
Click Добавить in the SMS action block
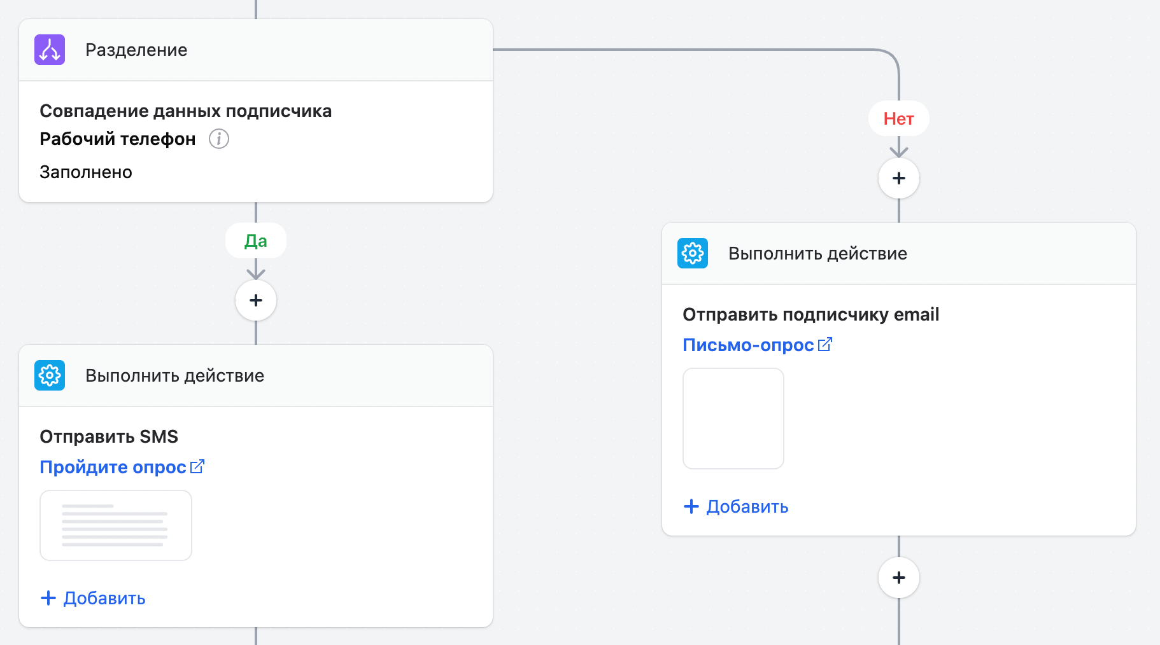point(94,598)
